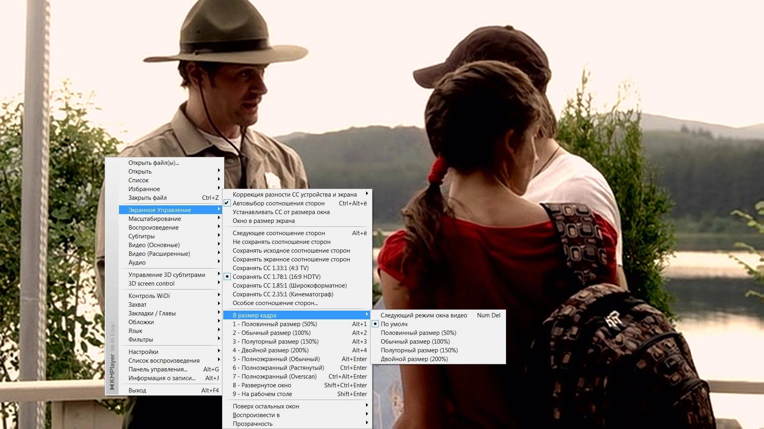Open 'Захват' submenu
This screenshot has height=429, width=764.
(170, 304)
